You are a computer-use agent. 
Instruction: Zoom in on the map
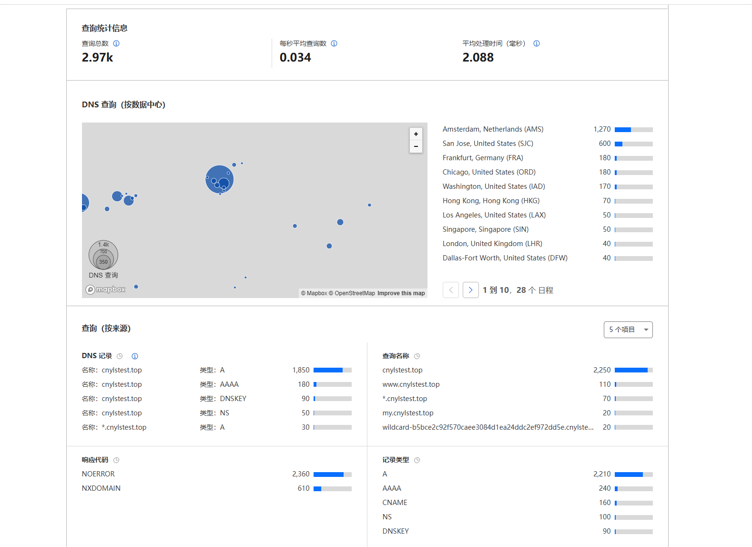tap(416, 134)
